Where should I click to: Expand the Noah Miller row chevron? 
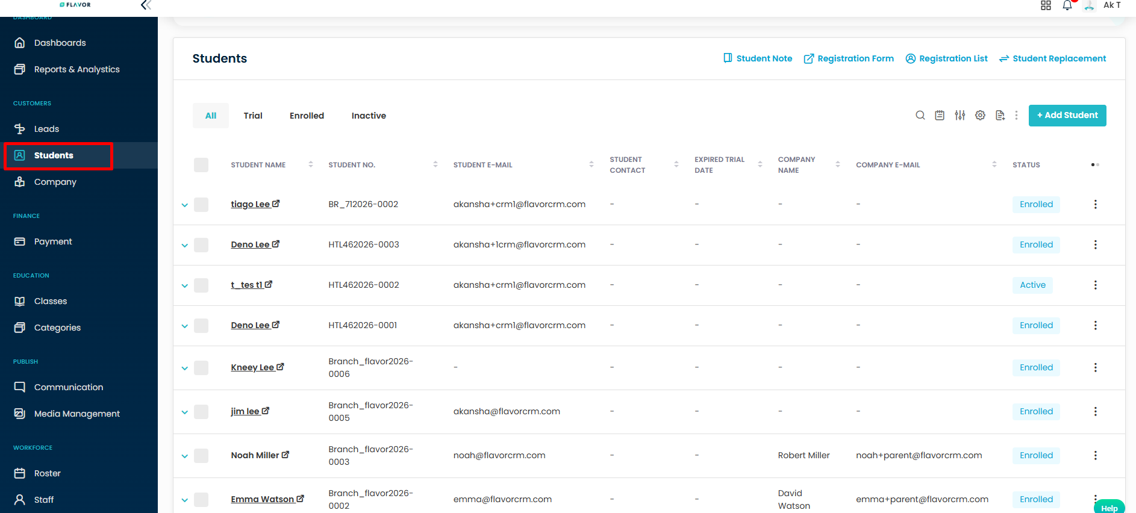point(185,456)
